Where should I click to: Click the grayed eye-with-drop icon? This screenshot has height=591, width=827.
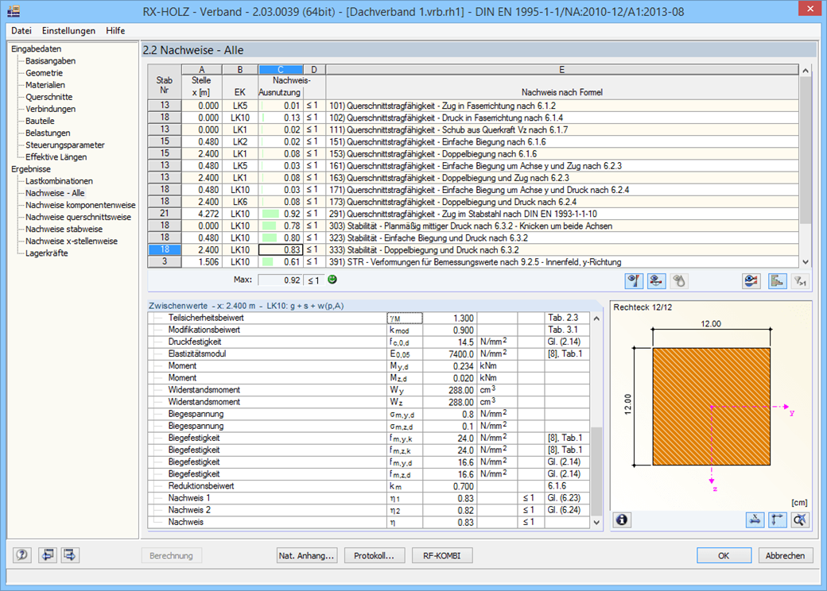pyautogui.click(x=679, y=281)
